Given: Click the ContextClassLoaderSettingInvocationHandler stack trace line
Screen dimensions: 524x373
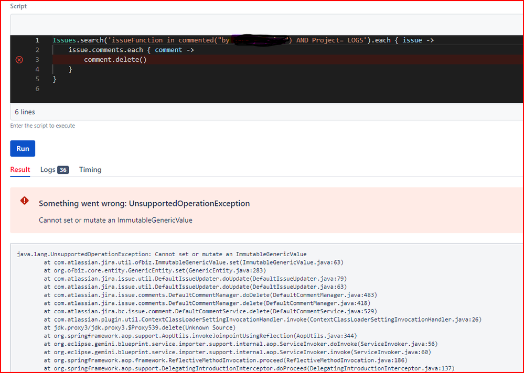Looking at the screenshot, I should 263,320.
